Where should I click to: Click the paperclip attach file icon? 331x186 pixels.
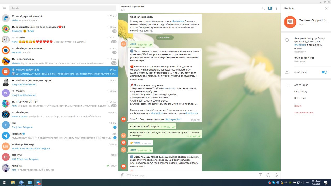click(x=122, y=175)
